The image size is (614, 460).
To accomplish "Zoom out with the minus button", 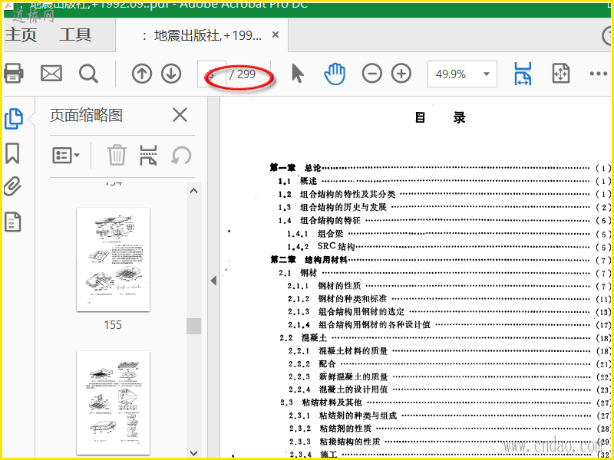I will click(371, 74).
